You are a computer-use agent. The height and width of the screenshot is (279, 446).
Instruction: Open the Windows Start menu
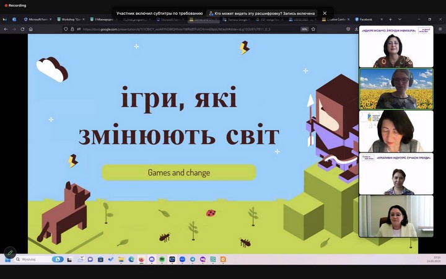pyautogui.click(x=8, y=259)
